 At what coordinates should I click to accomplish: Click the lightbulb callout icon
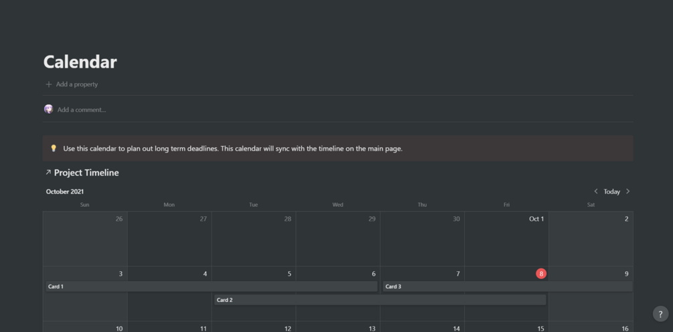[54, 149]
